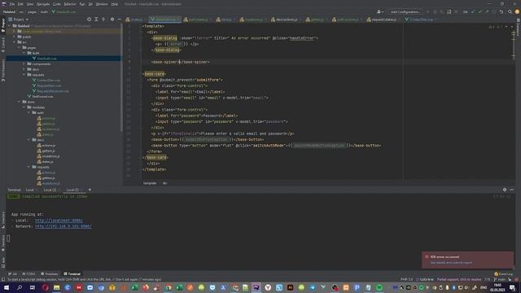The height and width of the screenshot is (293, 521).
Task: Click See details and submit report link
Action: point(451,263)
